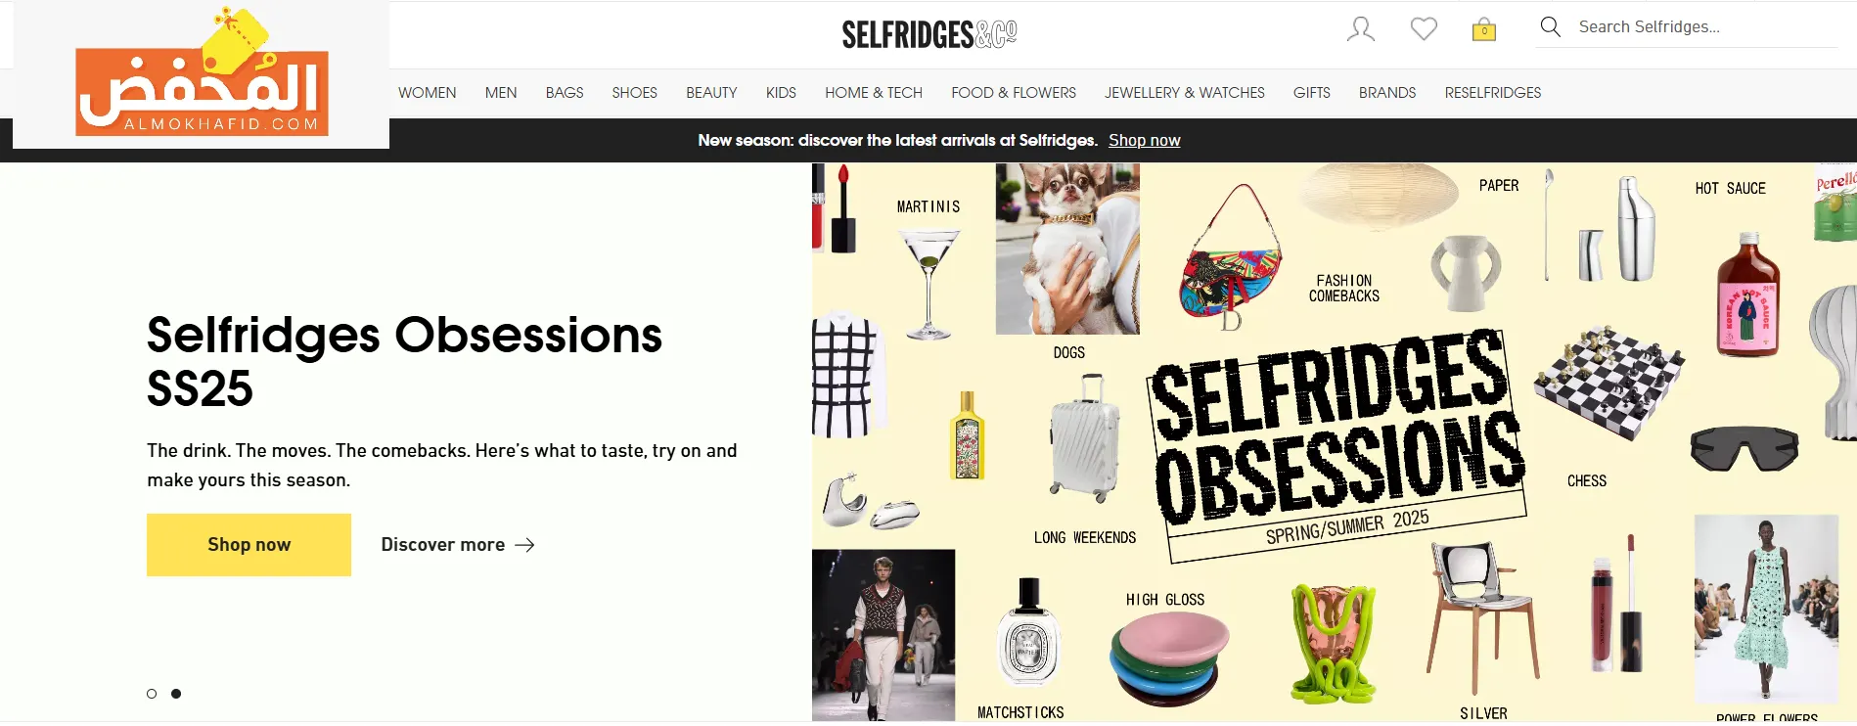Open the BRANDS menu
Screen dimensions: 1857x726
[x=1387, y=93]
